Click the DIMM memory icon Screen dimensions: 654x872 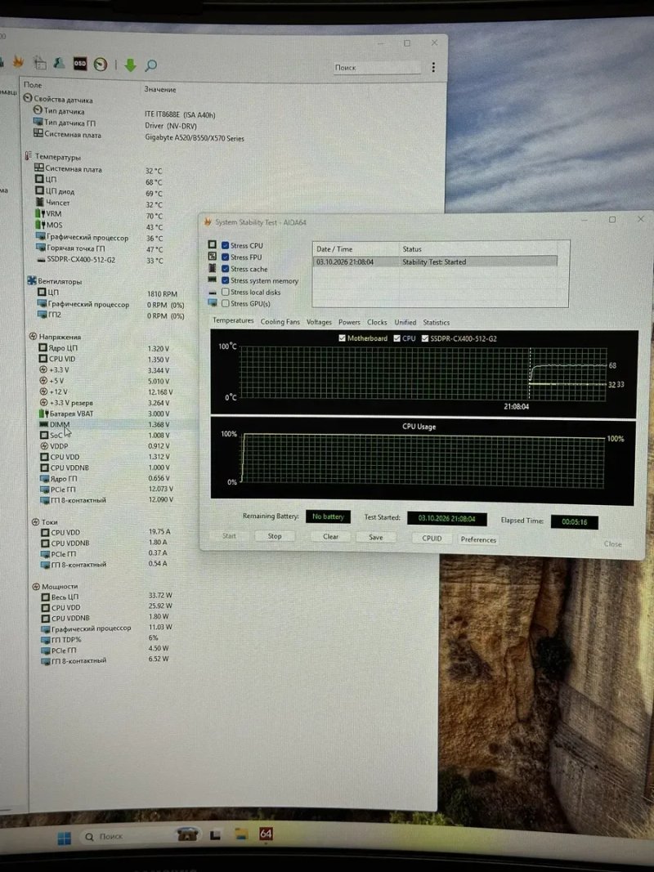(x=43, y=424)
